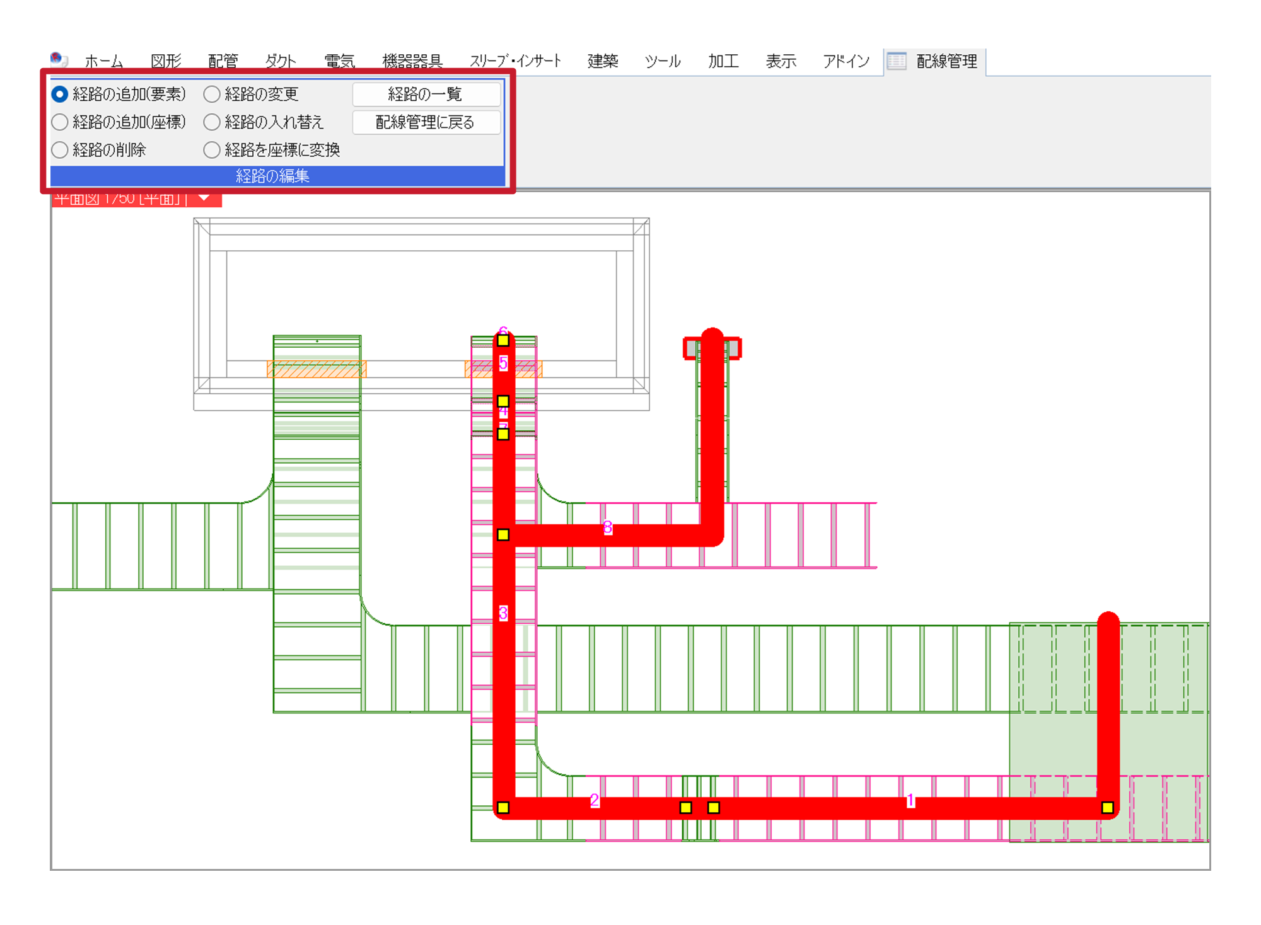Switch to the 電気 ribbon tab

(339, 61)
